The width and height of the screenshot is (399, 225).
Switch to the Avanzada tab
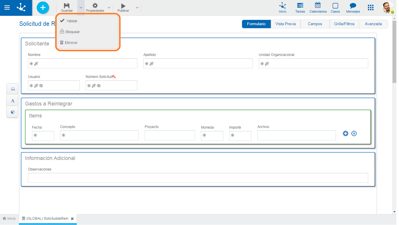pos(373,24)
